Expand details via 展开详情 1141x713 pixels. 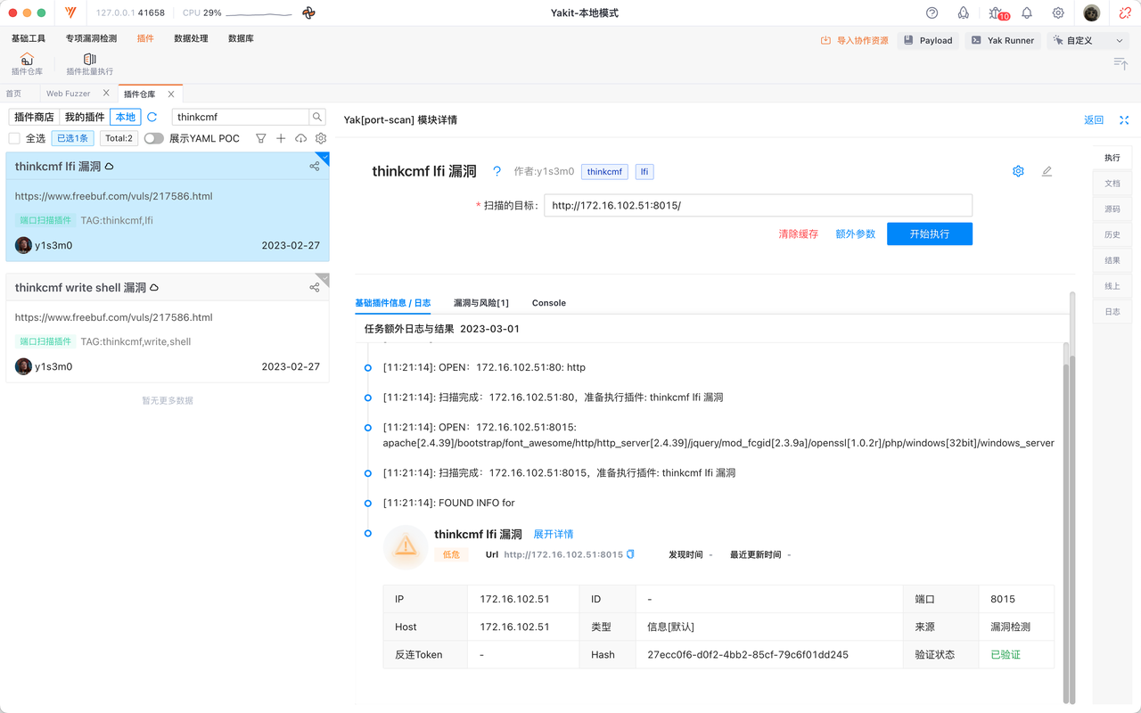[554, 534]
